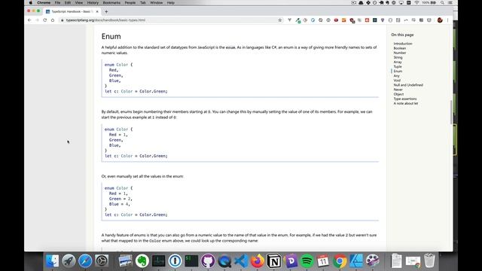Screen dimensions: 482x271
Task: Go to the Number section link
Action: click(x=400, y=53)
